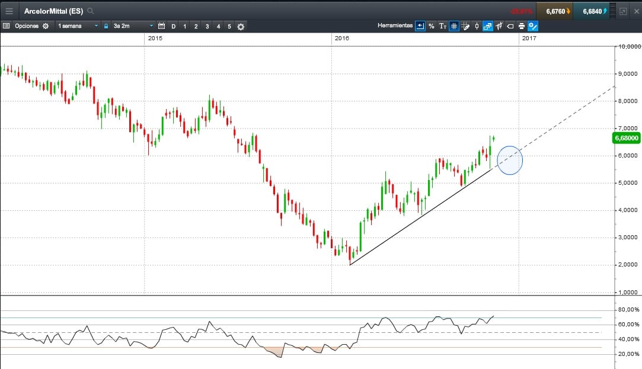Click the list panel icon left of Opciones
This screenshot has width=642, height=369.
coord(6,26)
